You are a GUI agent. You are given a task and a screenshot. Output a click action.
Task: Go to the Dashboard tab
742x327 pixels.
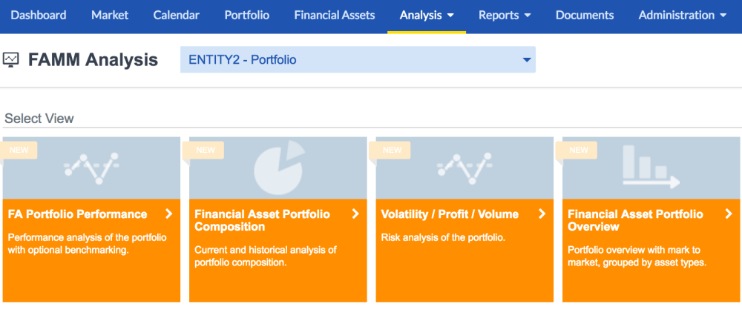(x=39, y=15)
